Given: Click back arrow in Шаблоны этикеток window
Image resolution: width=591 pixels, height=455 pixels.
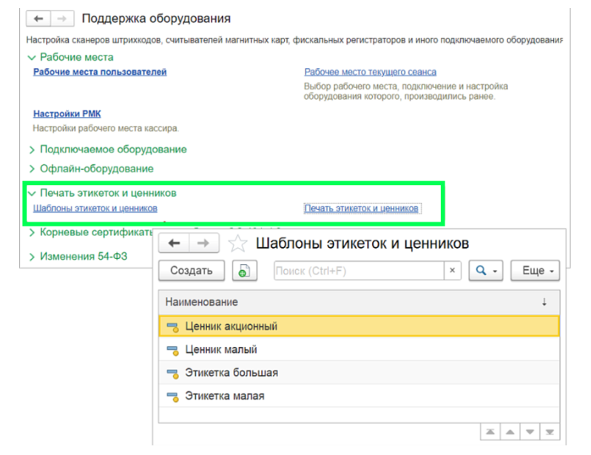Looking at the screenshot, I should click(174, 243).
